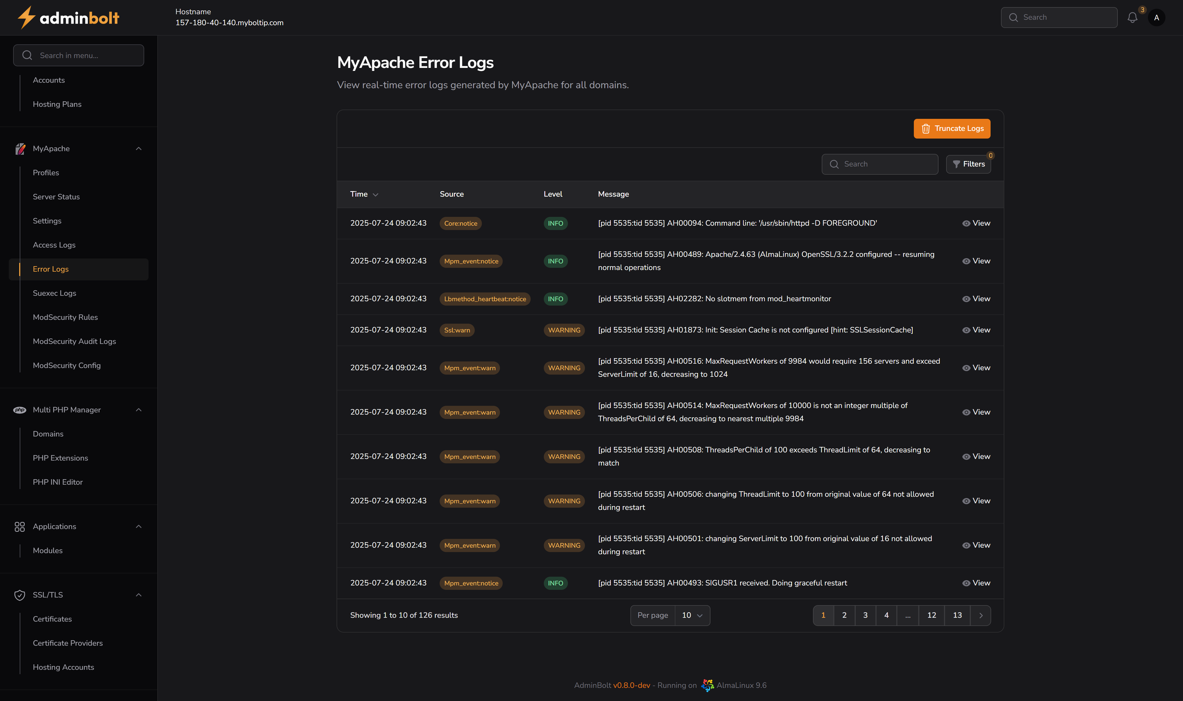Click the Applications grid icon
This screenshot has width=1183, height=701.
coord(20,527)
